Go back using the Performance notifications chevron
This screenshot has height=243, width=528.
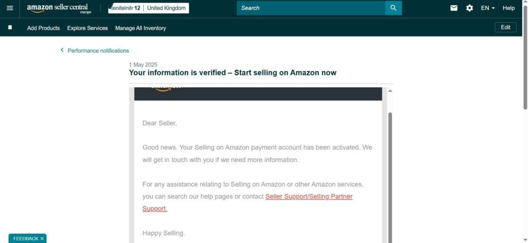tap(62, 51)
